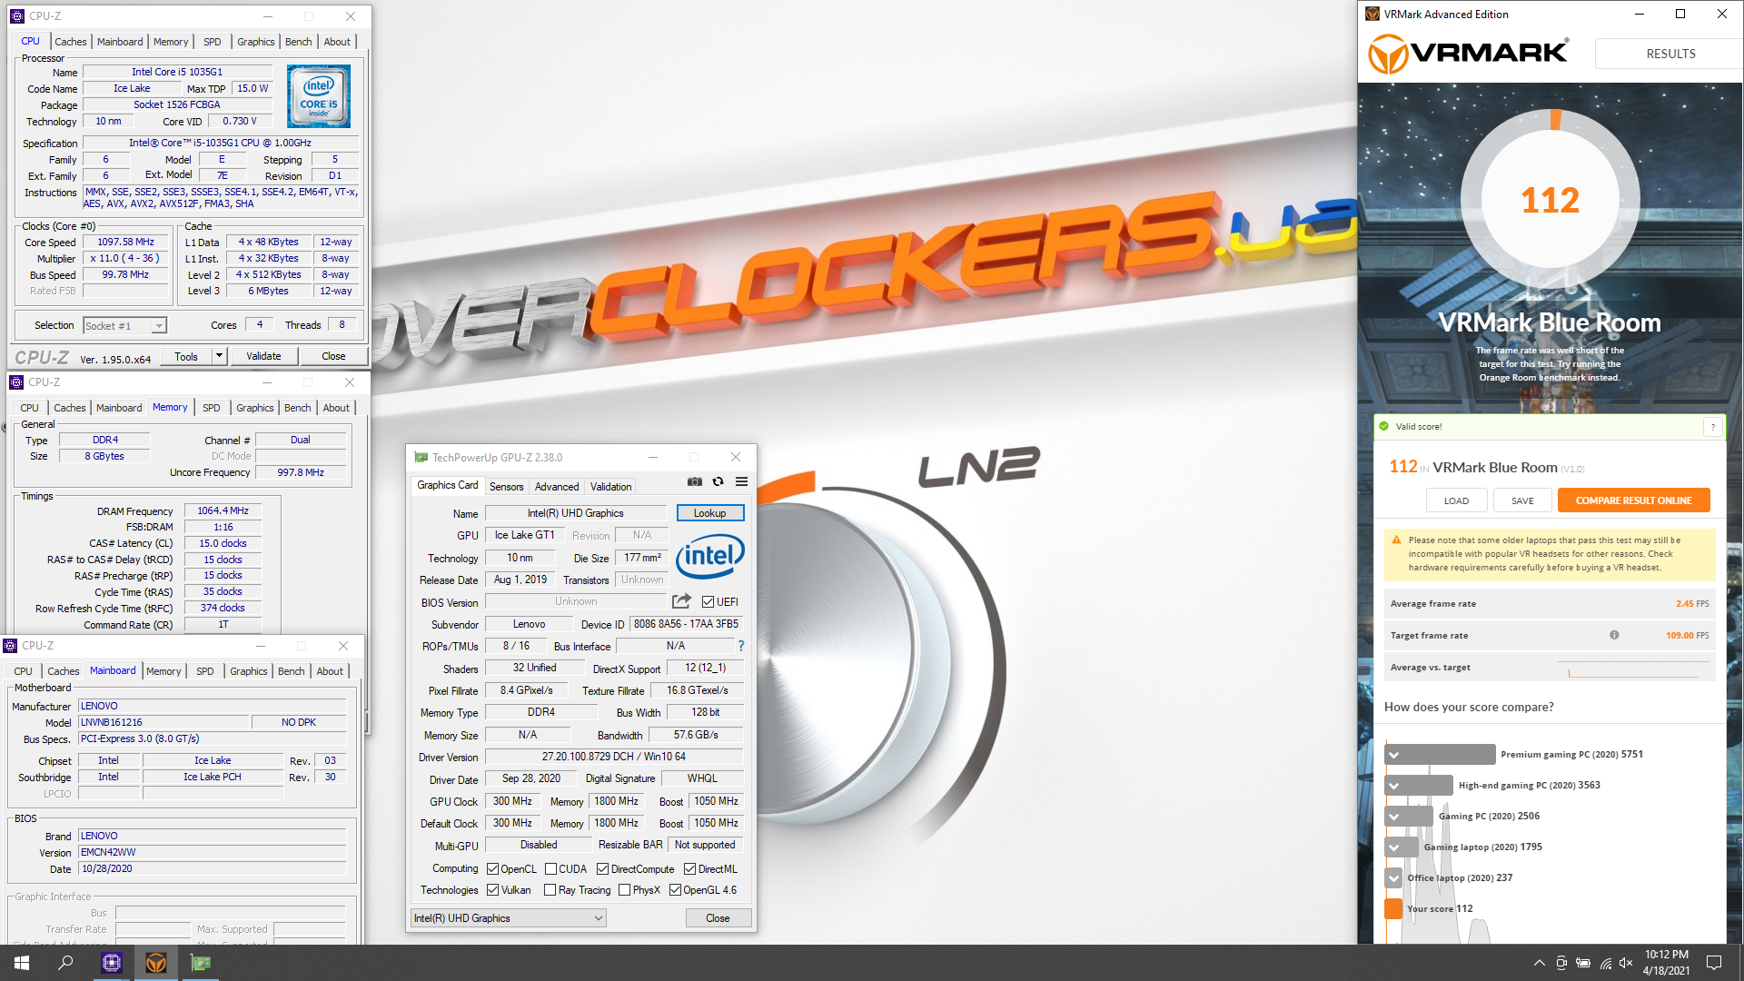Click the BIOS export share icon in GPU-Z
The height and width of the screenshot is (981, 1744).
click(x=681, y=601)
